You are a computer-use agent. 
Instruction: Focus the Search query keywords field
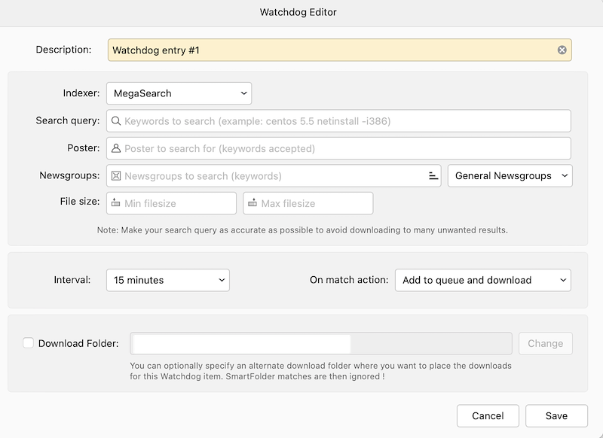(338, 121)
